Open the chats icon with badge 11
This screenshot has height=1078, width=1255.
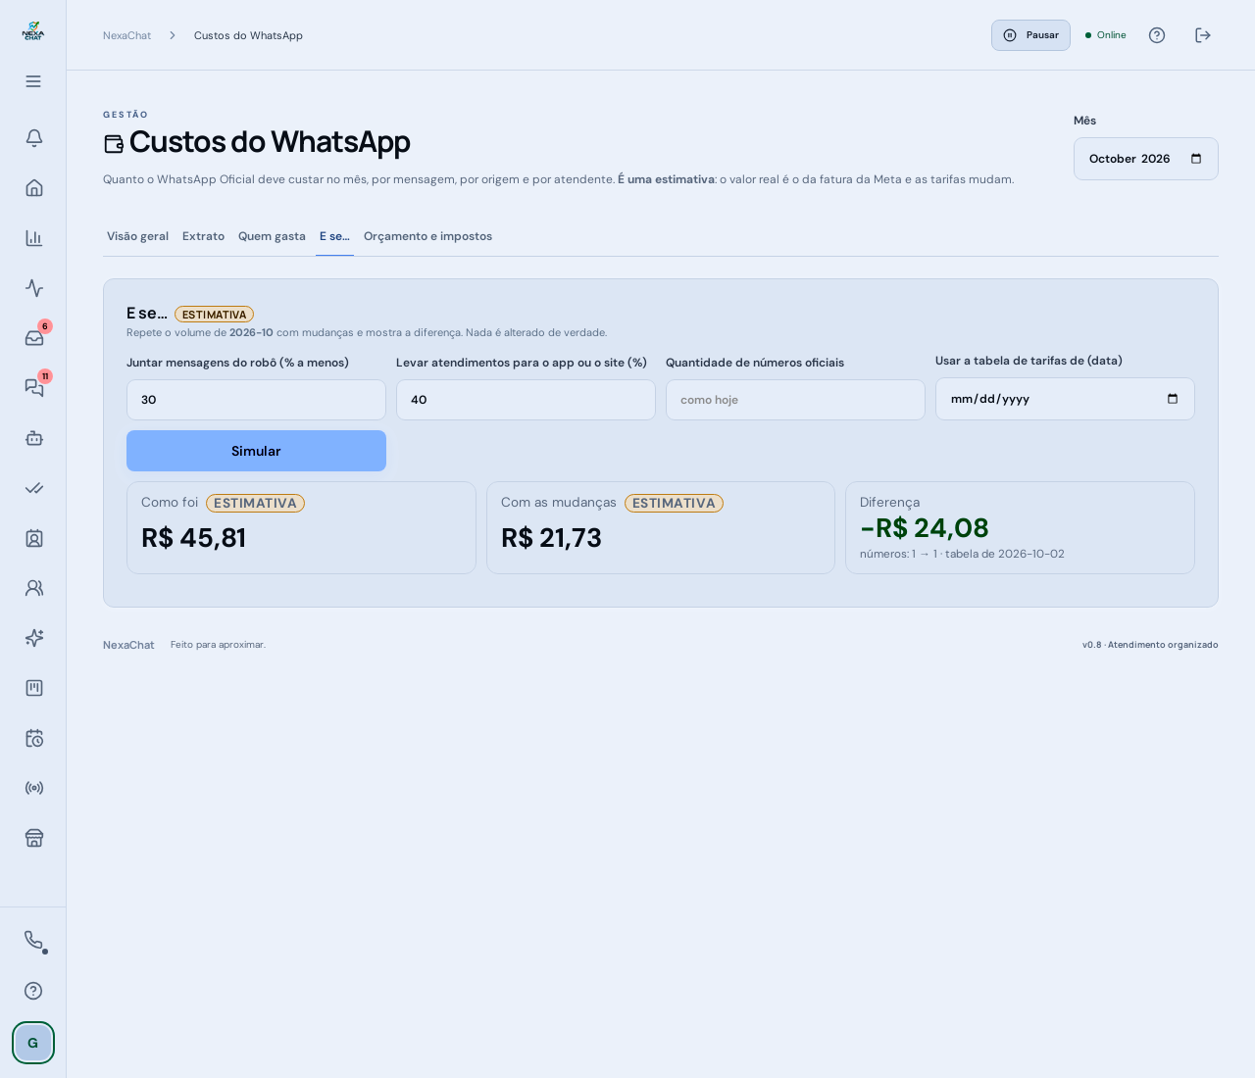coord(33,388)
